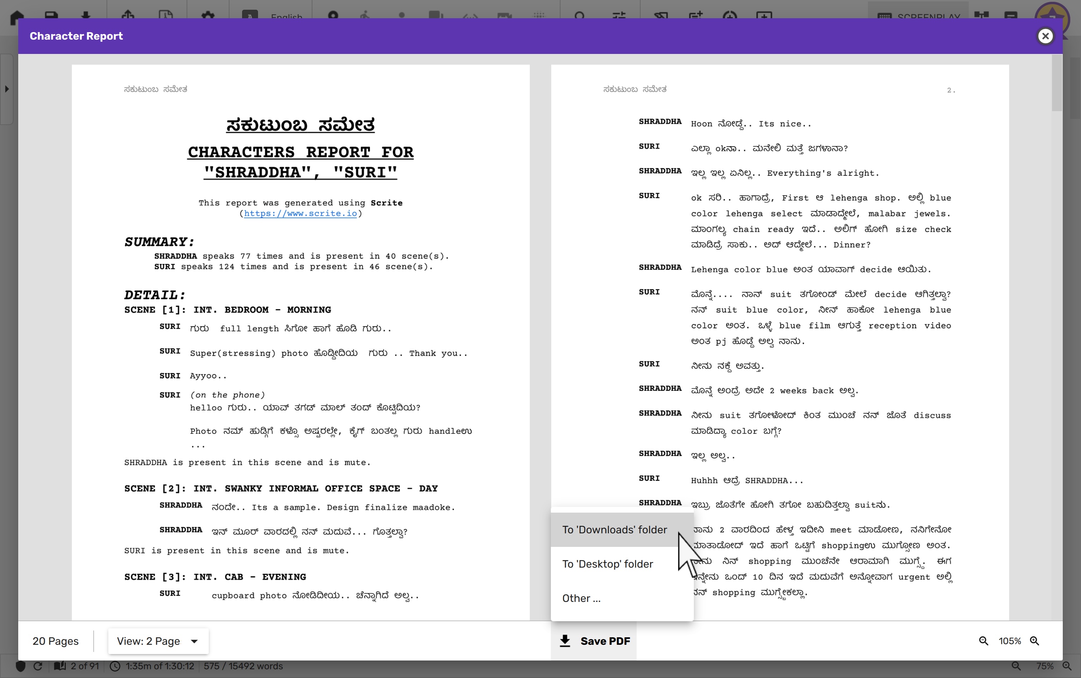Click the shield icon in status bar
Screen dimensions: 1081x678
(x=21, y=666)
